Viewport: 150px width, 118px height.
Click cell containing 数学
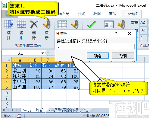point(48,65)
